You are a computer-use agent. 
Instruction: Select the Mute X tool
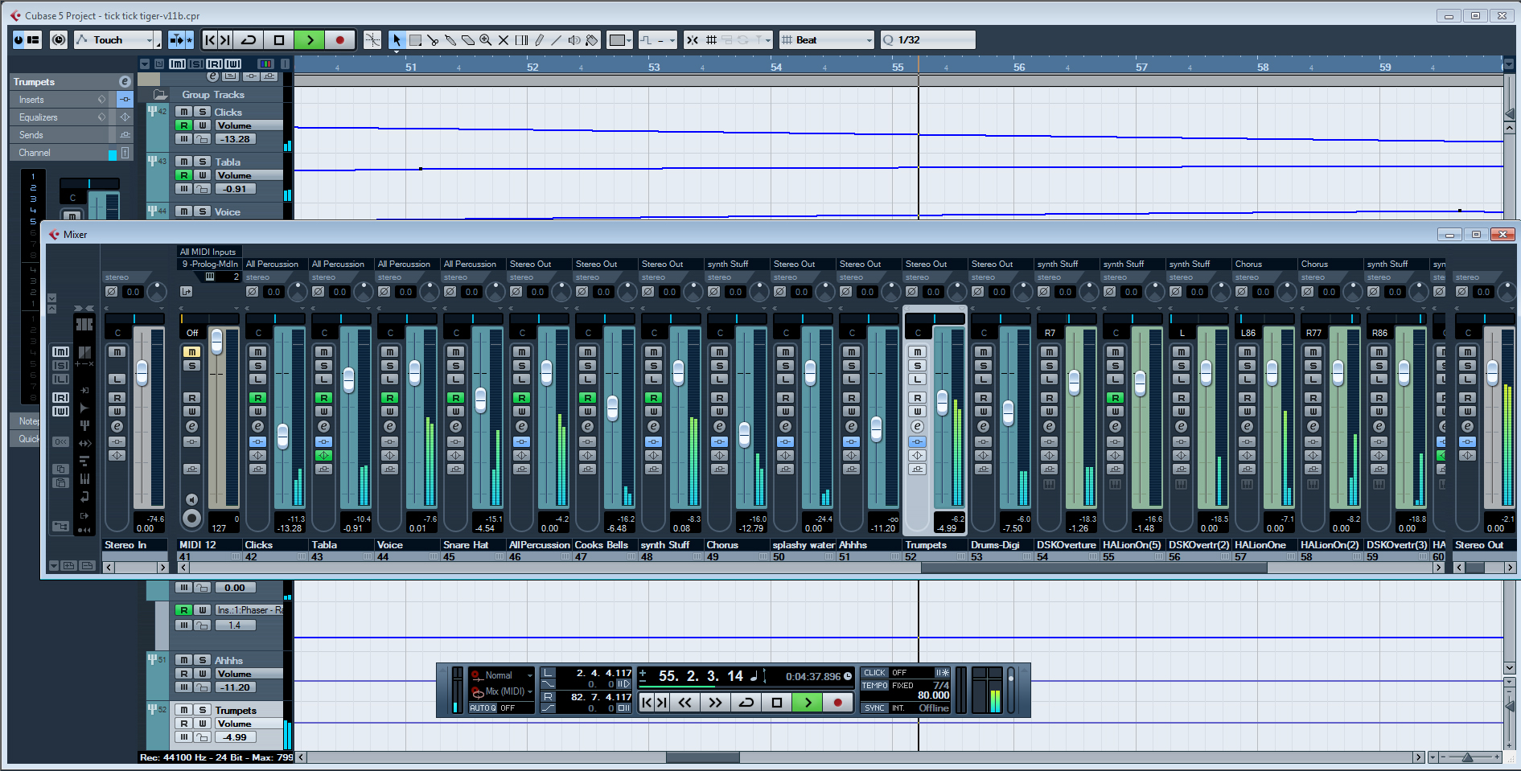point(504,40)
